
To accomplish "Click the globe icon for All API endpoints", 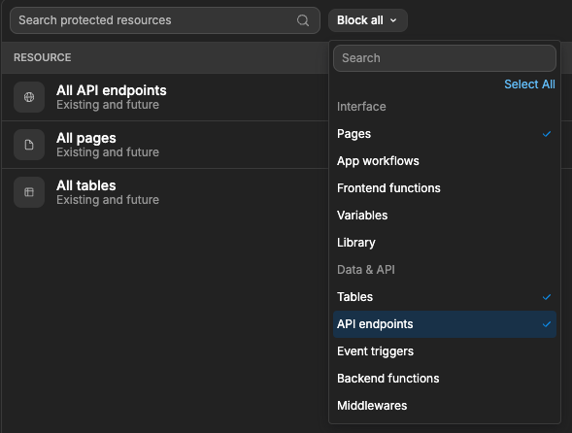I will [x=29, y=97].
